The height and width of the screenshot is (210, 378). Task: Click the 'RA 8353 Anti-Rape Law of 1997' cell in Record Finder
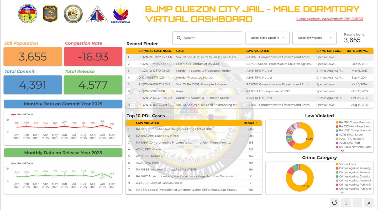pos(268,91)
